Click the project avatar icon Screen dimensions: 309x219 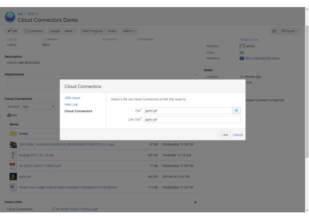click(x=10, y=17)
